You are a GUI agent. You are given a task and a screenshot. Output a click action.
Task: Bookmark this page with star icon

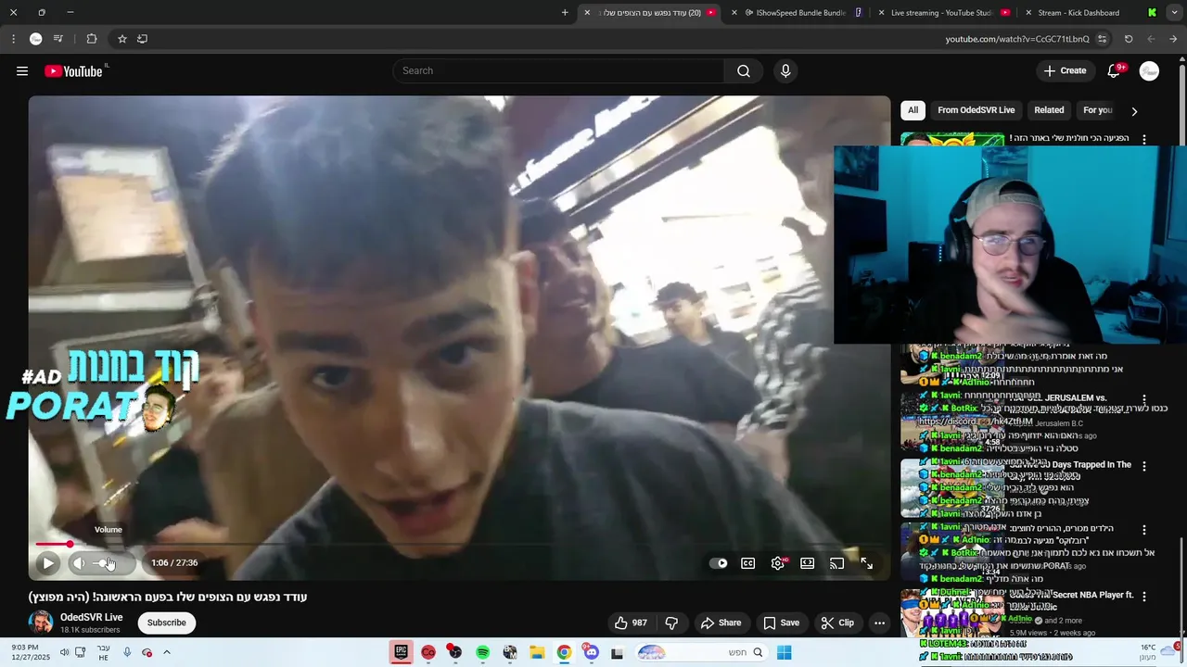click(x=121, y=39)
